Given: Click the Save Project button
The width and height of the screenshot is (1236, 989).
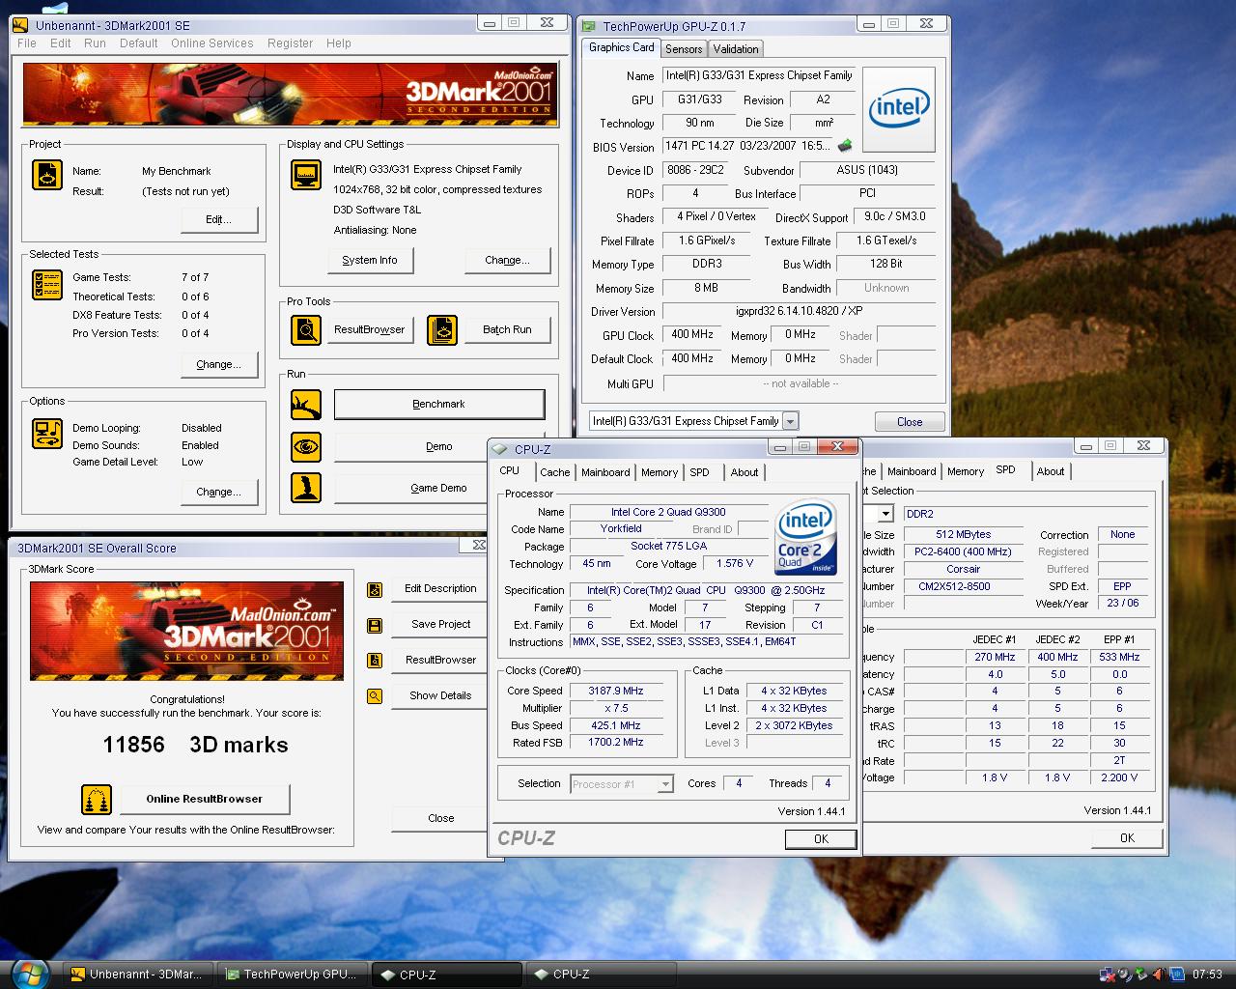Looking at the screenshot, I should 440,625.
